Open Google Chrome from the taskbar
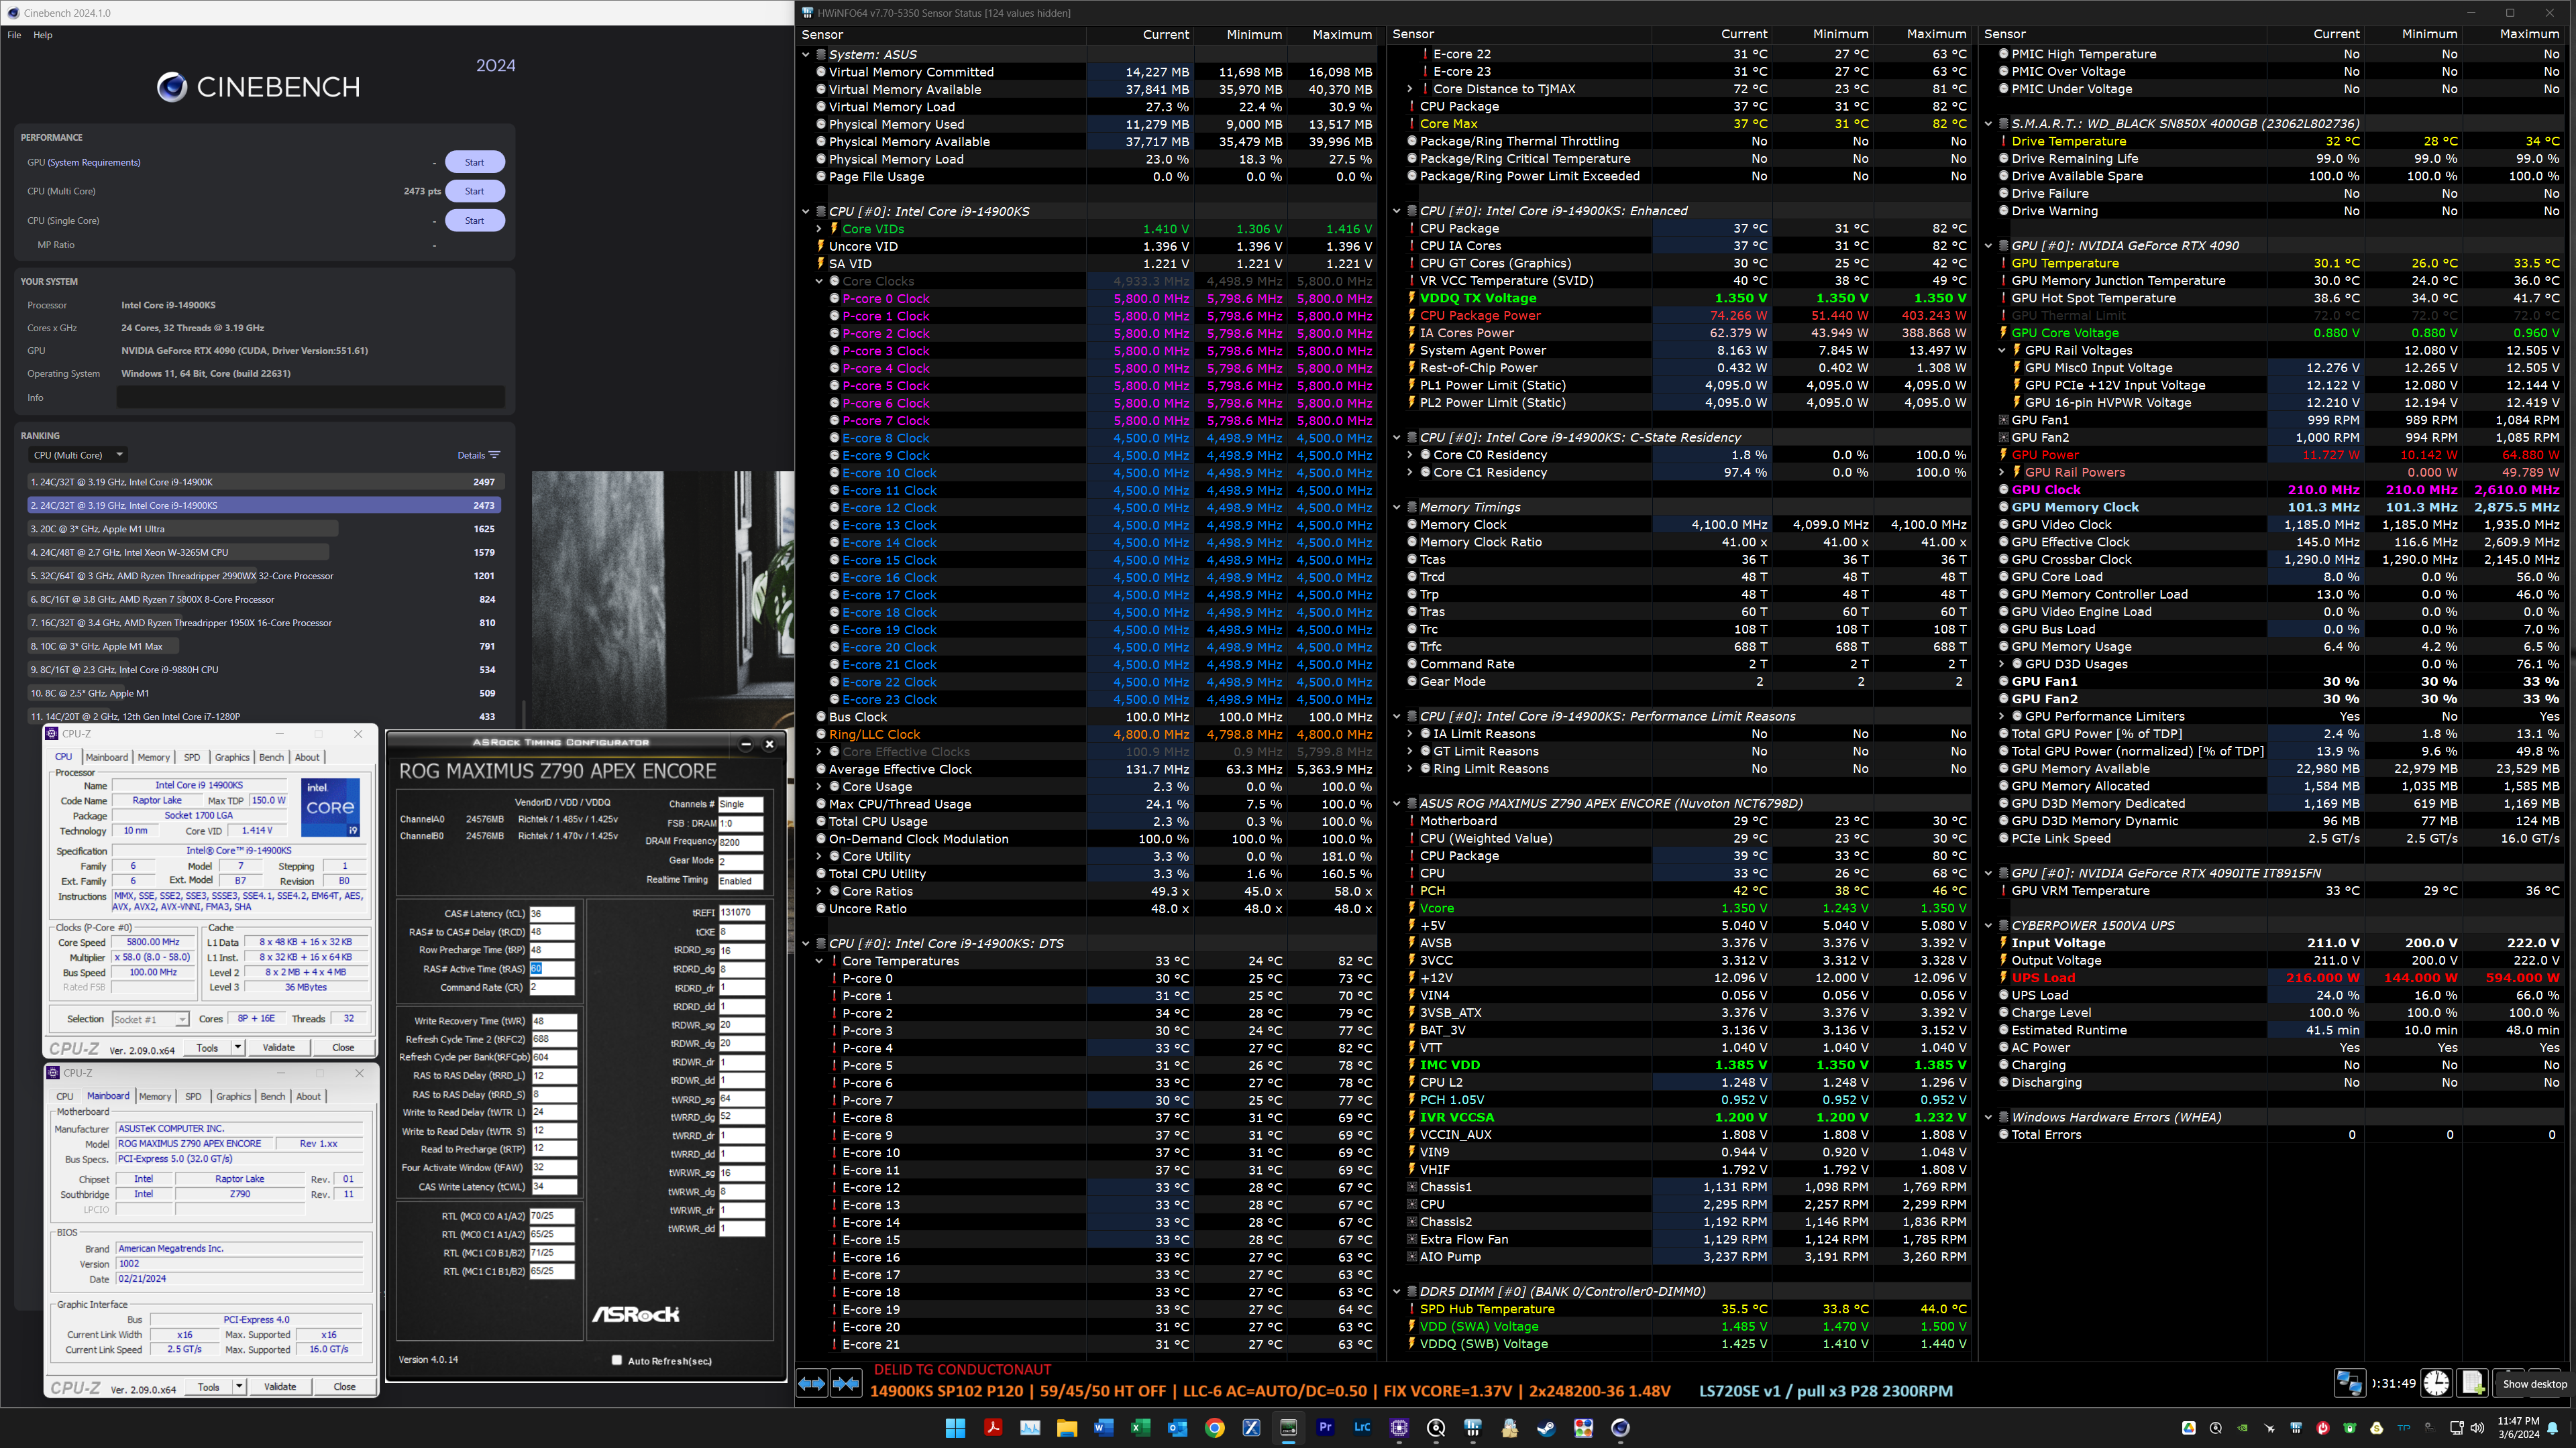 [1214, 1428]
